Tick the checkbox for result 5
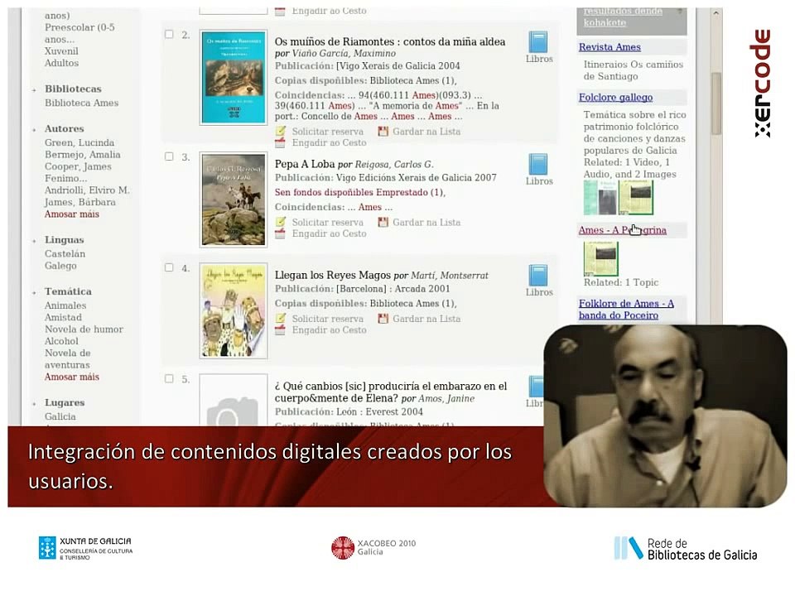Screen dimensions: 795x596 pyautogui.click(x=169, y=378)
